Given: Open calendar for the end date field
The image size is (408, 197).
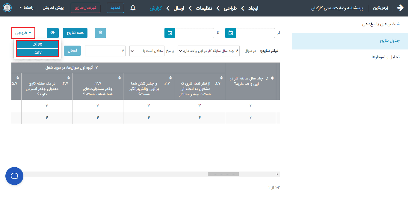Looking at the screenshot, I should coord(170,33).
